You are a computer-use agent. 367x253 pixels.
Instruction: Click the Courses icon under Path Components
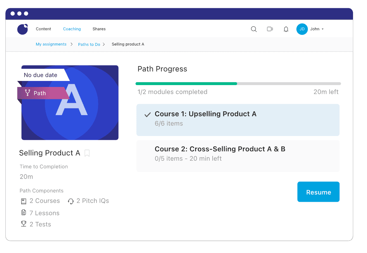[24, 200]
